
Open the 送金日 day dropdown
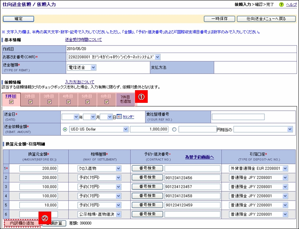click(x=106, y=117)
